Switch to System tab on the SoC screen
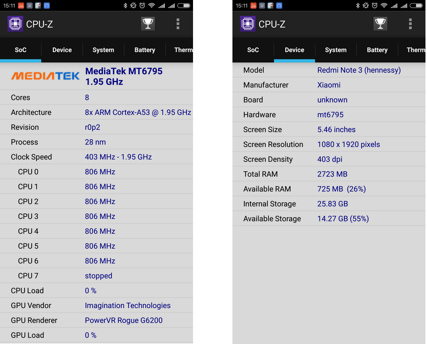This screenshot has height=344, width=427. tap(103, 50)
